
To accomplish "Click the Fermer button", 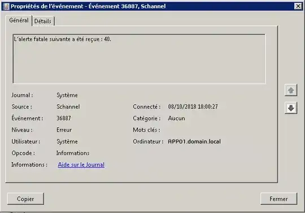I will pos(278,199).
